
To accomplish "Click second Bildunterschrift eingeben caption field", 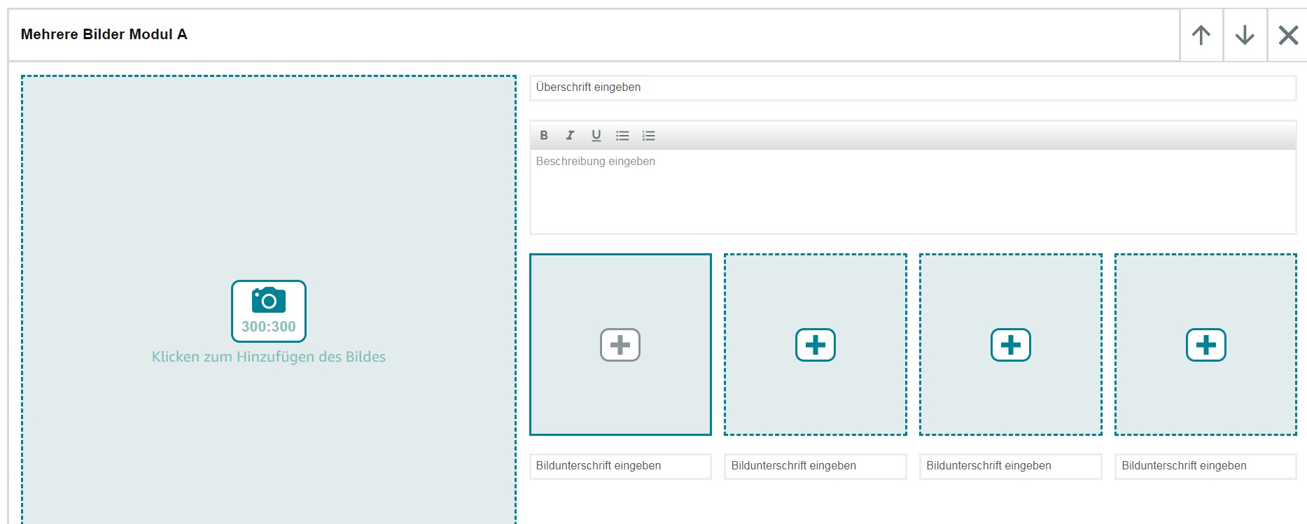I will pos(816,466).
